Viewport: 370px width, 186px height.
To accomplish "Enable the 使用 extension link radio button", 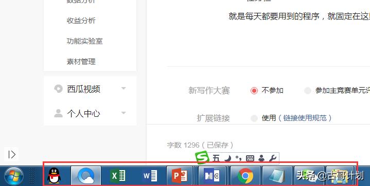I will (254, 118).
